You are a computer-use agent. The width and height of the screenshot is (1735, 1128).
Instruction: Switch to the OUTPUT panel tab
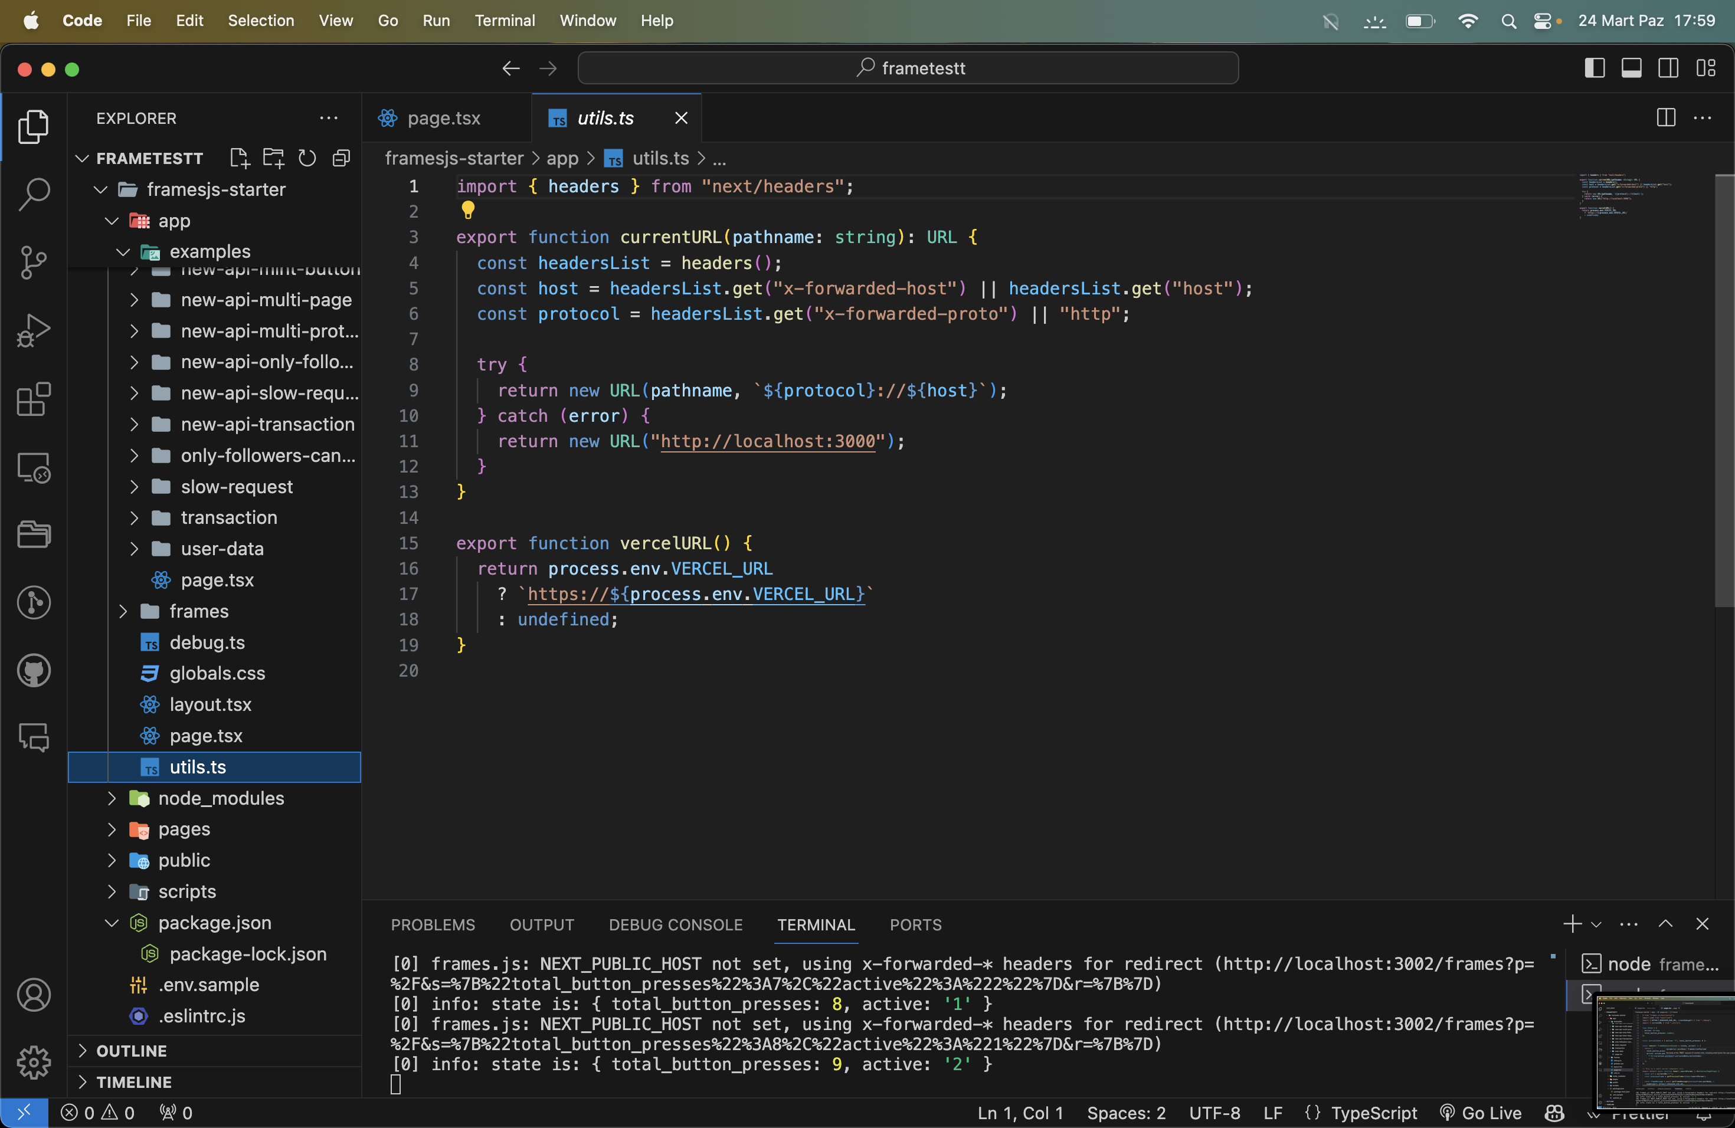542,924
